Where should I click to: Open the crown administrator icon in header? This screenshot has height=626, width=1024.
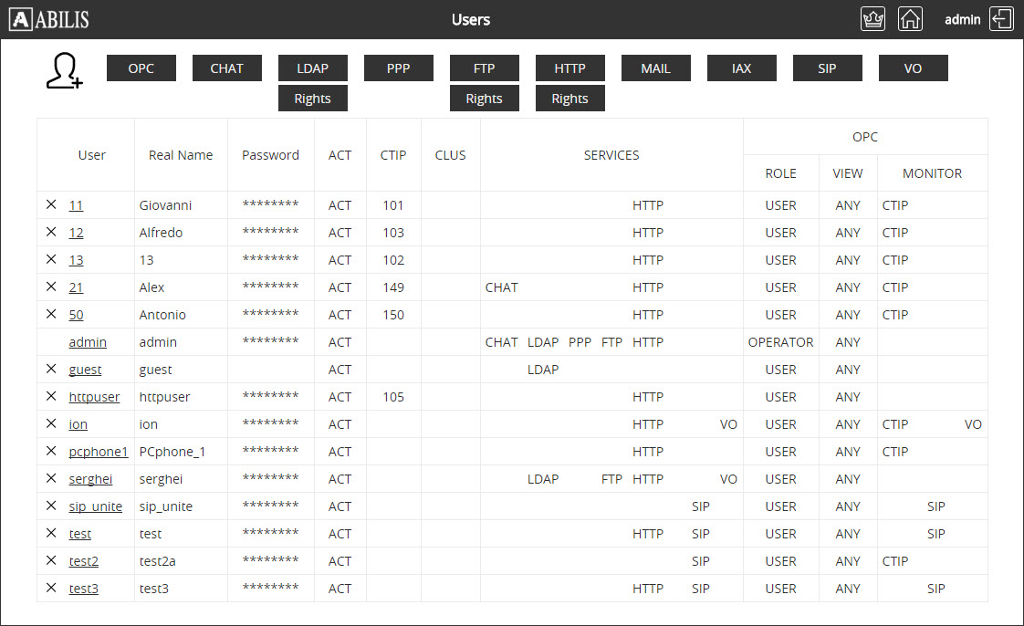click(872, 19)
